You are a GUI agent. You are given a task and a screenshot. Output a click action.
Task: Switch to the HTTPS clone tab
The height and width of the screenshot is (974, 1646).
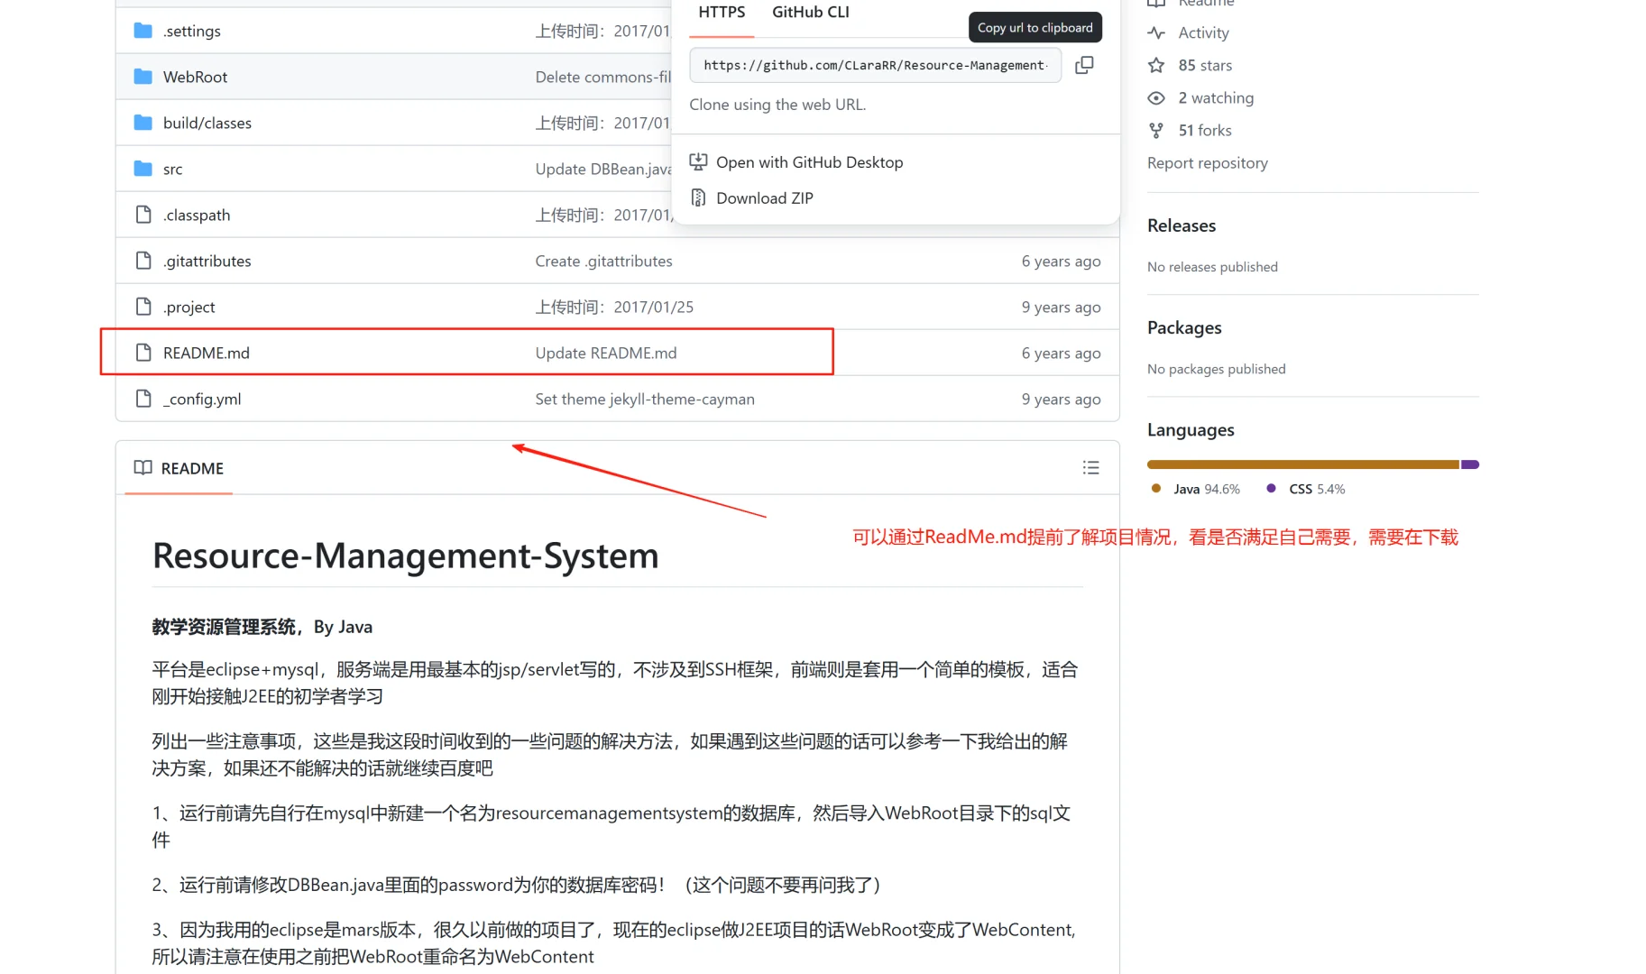[720, 13]
